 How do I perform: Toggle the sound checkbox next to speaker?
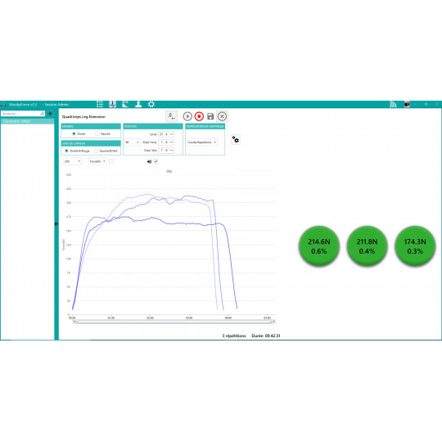click(156, 161)
